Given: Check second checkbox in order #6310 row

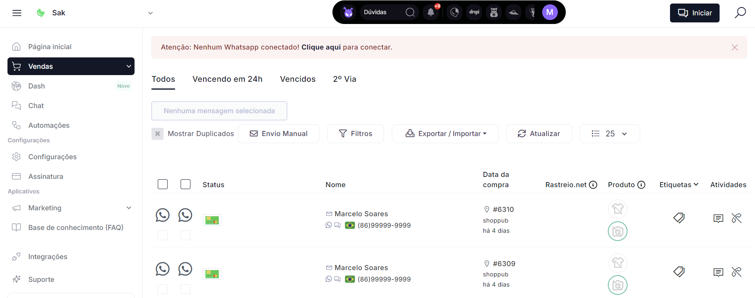Looking at the screenshot, I should (x=185, y=235).
